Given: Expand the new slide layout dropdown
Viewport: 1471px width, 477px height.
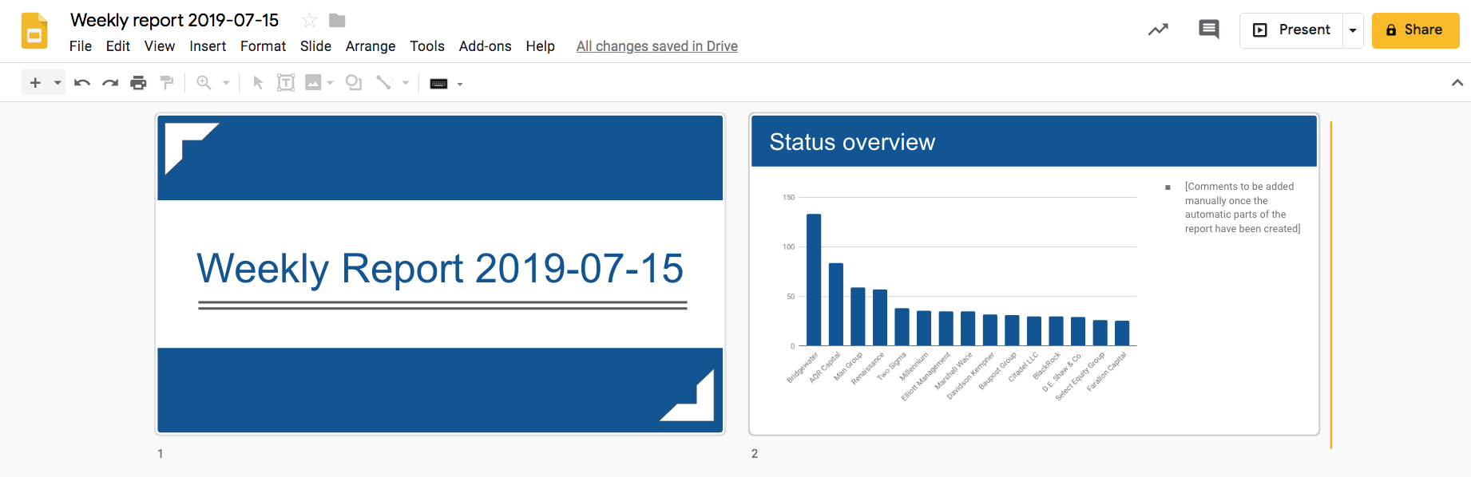Looking at the screenshot, I should pos(57,83).
